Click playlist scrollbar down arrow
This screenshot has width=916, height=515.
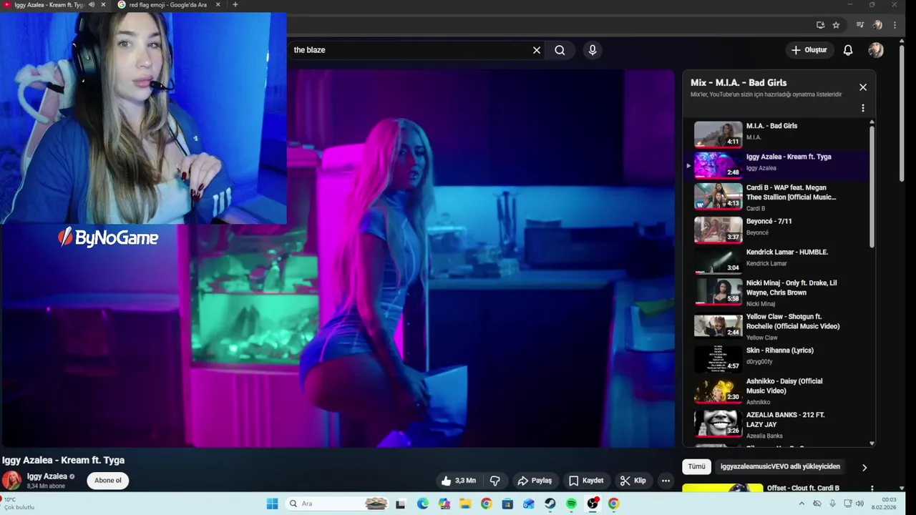(872, 443)
